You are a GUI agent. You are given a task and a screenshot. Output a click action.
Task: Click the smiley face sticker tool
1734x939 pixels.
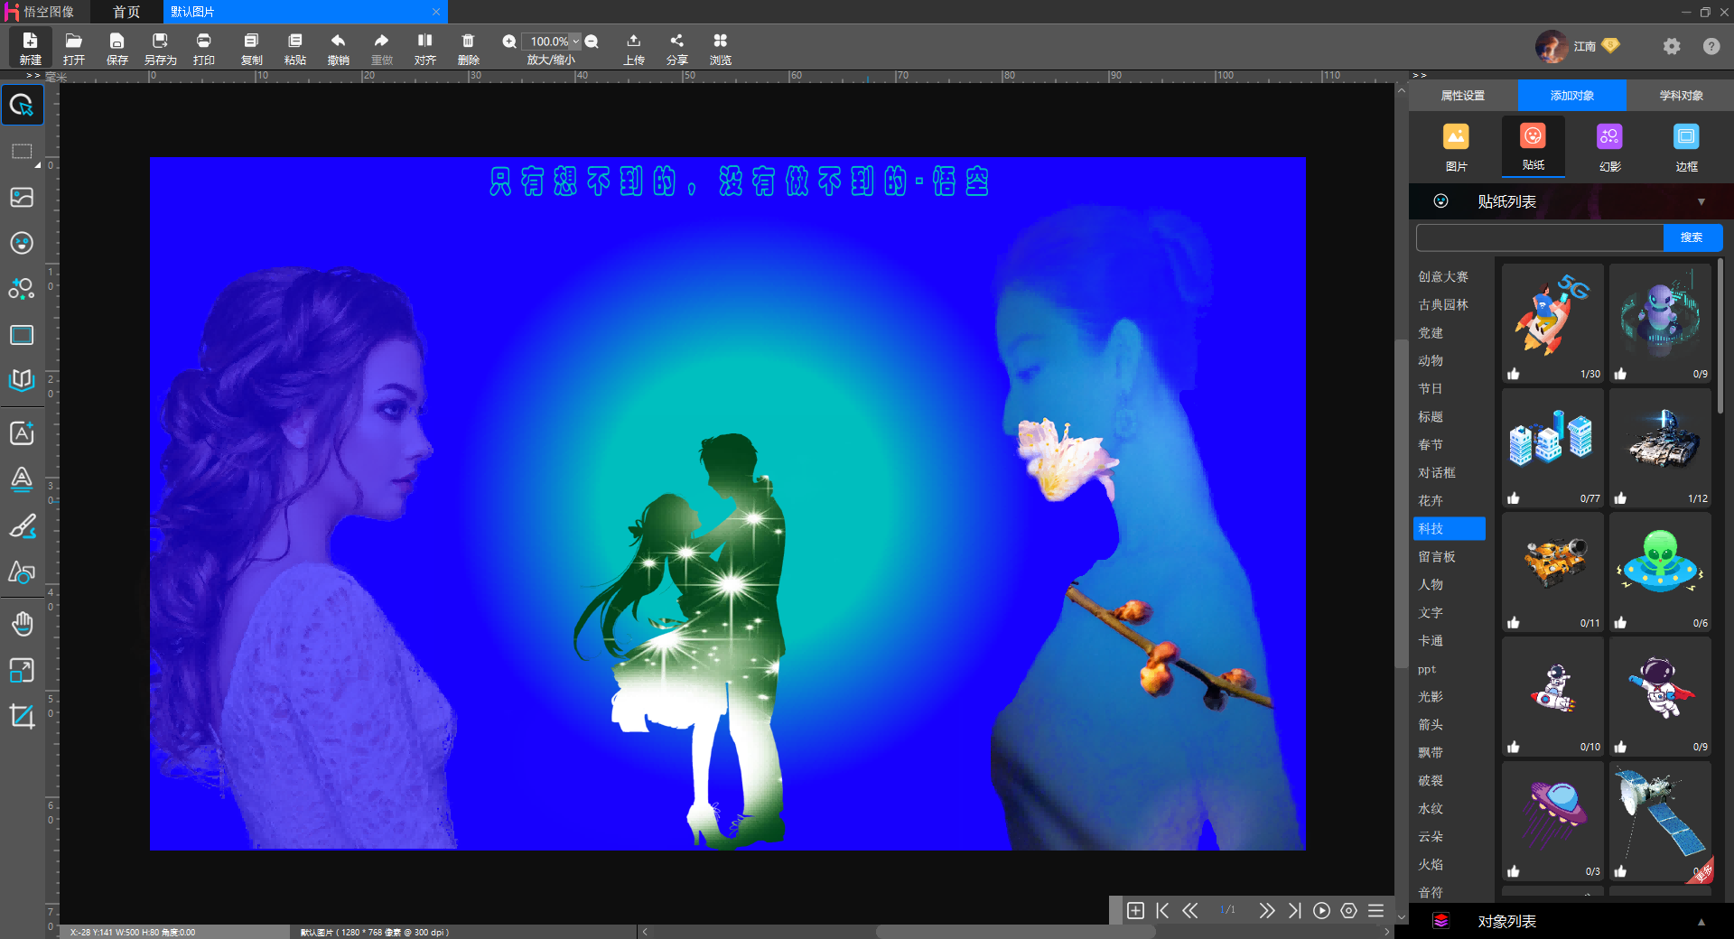click(x=22, y=243)
